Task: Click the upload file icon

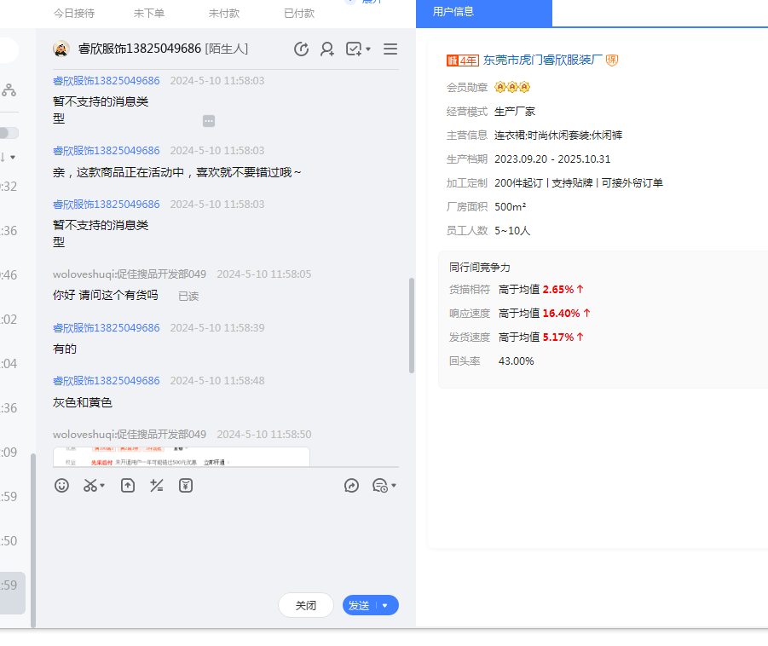Action: [x=128, y=486]
